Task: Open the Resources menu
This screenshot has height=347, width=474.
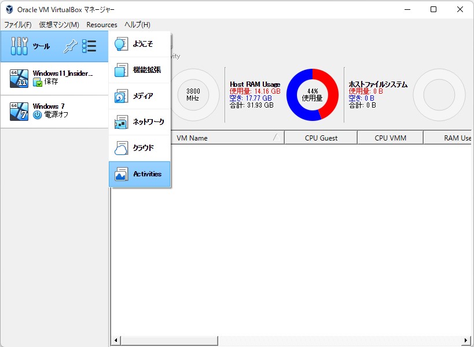Action: (102, 25)
